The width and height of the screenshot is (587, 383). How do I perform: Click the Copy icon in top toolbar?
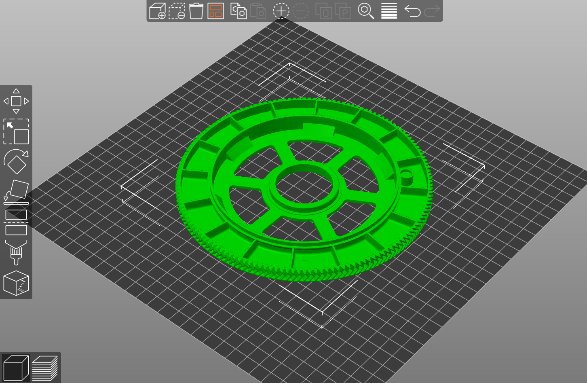(x=239, y=11)
